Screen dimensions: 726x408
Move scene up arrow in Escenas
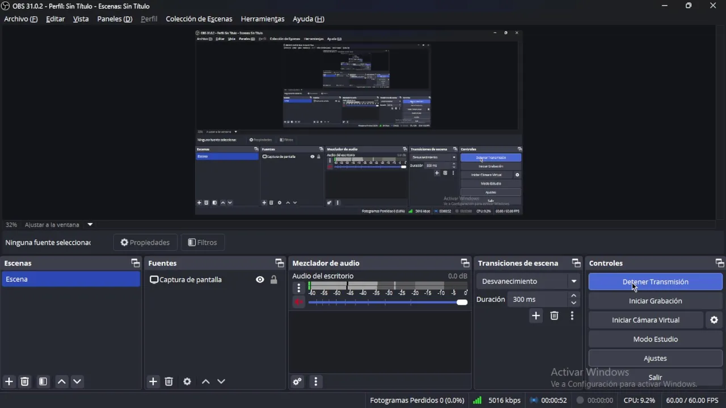point(62,381)
